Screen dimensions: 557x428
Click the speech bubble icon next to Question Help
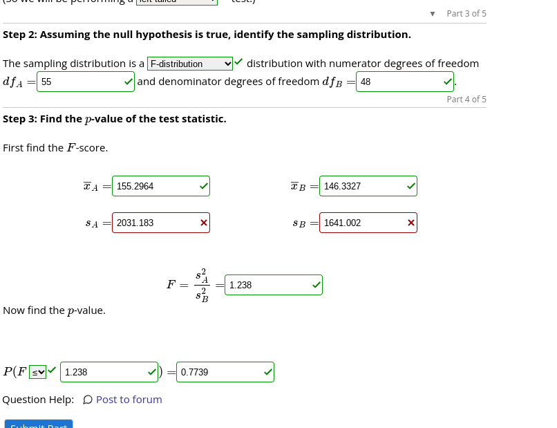(x=89, y=400)
